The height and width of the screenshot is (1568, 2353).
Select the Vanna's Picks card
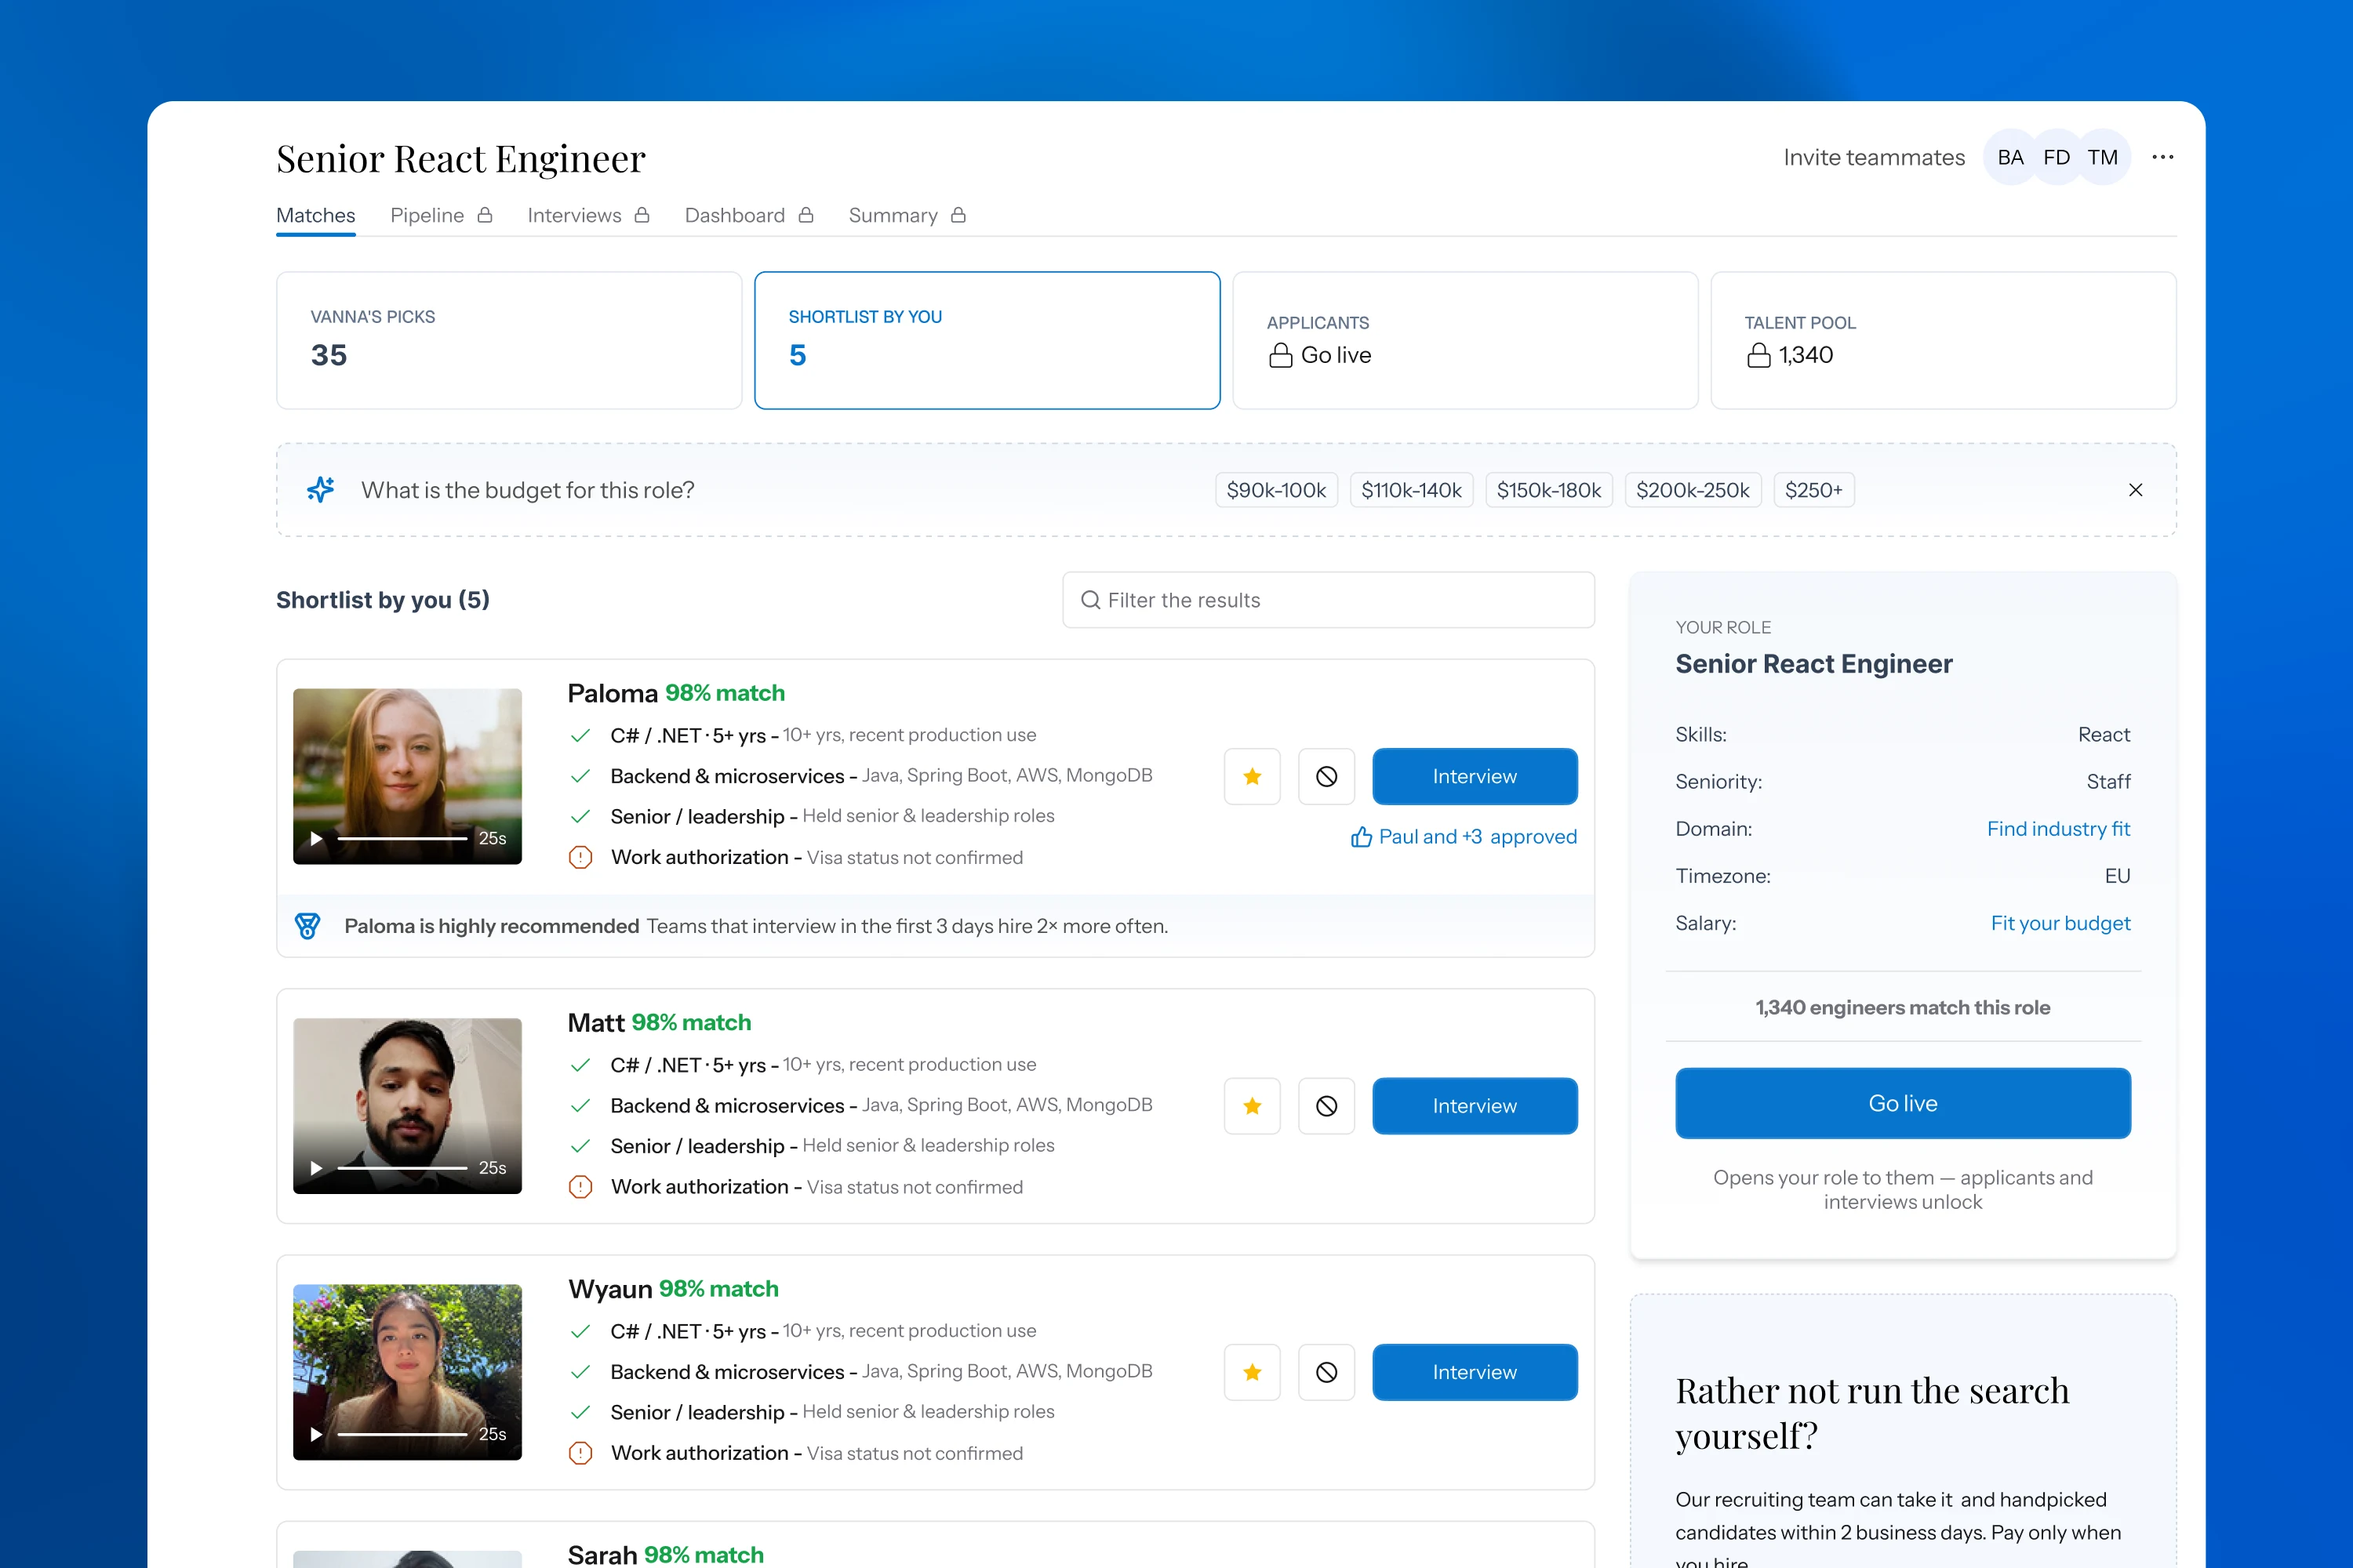509,340
